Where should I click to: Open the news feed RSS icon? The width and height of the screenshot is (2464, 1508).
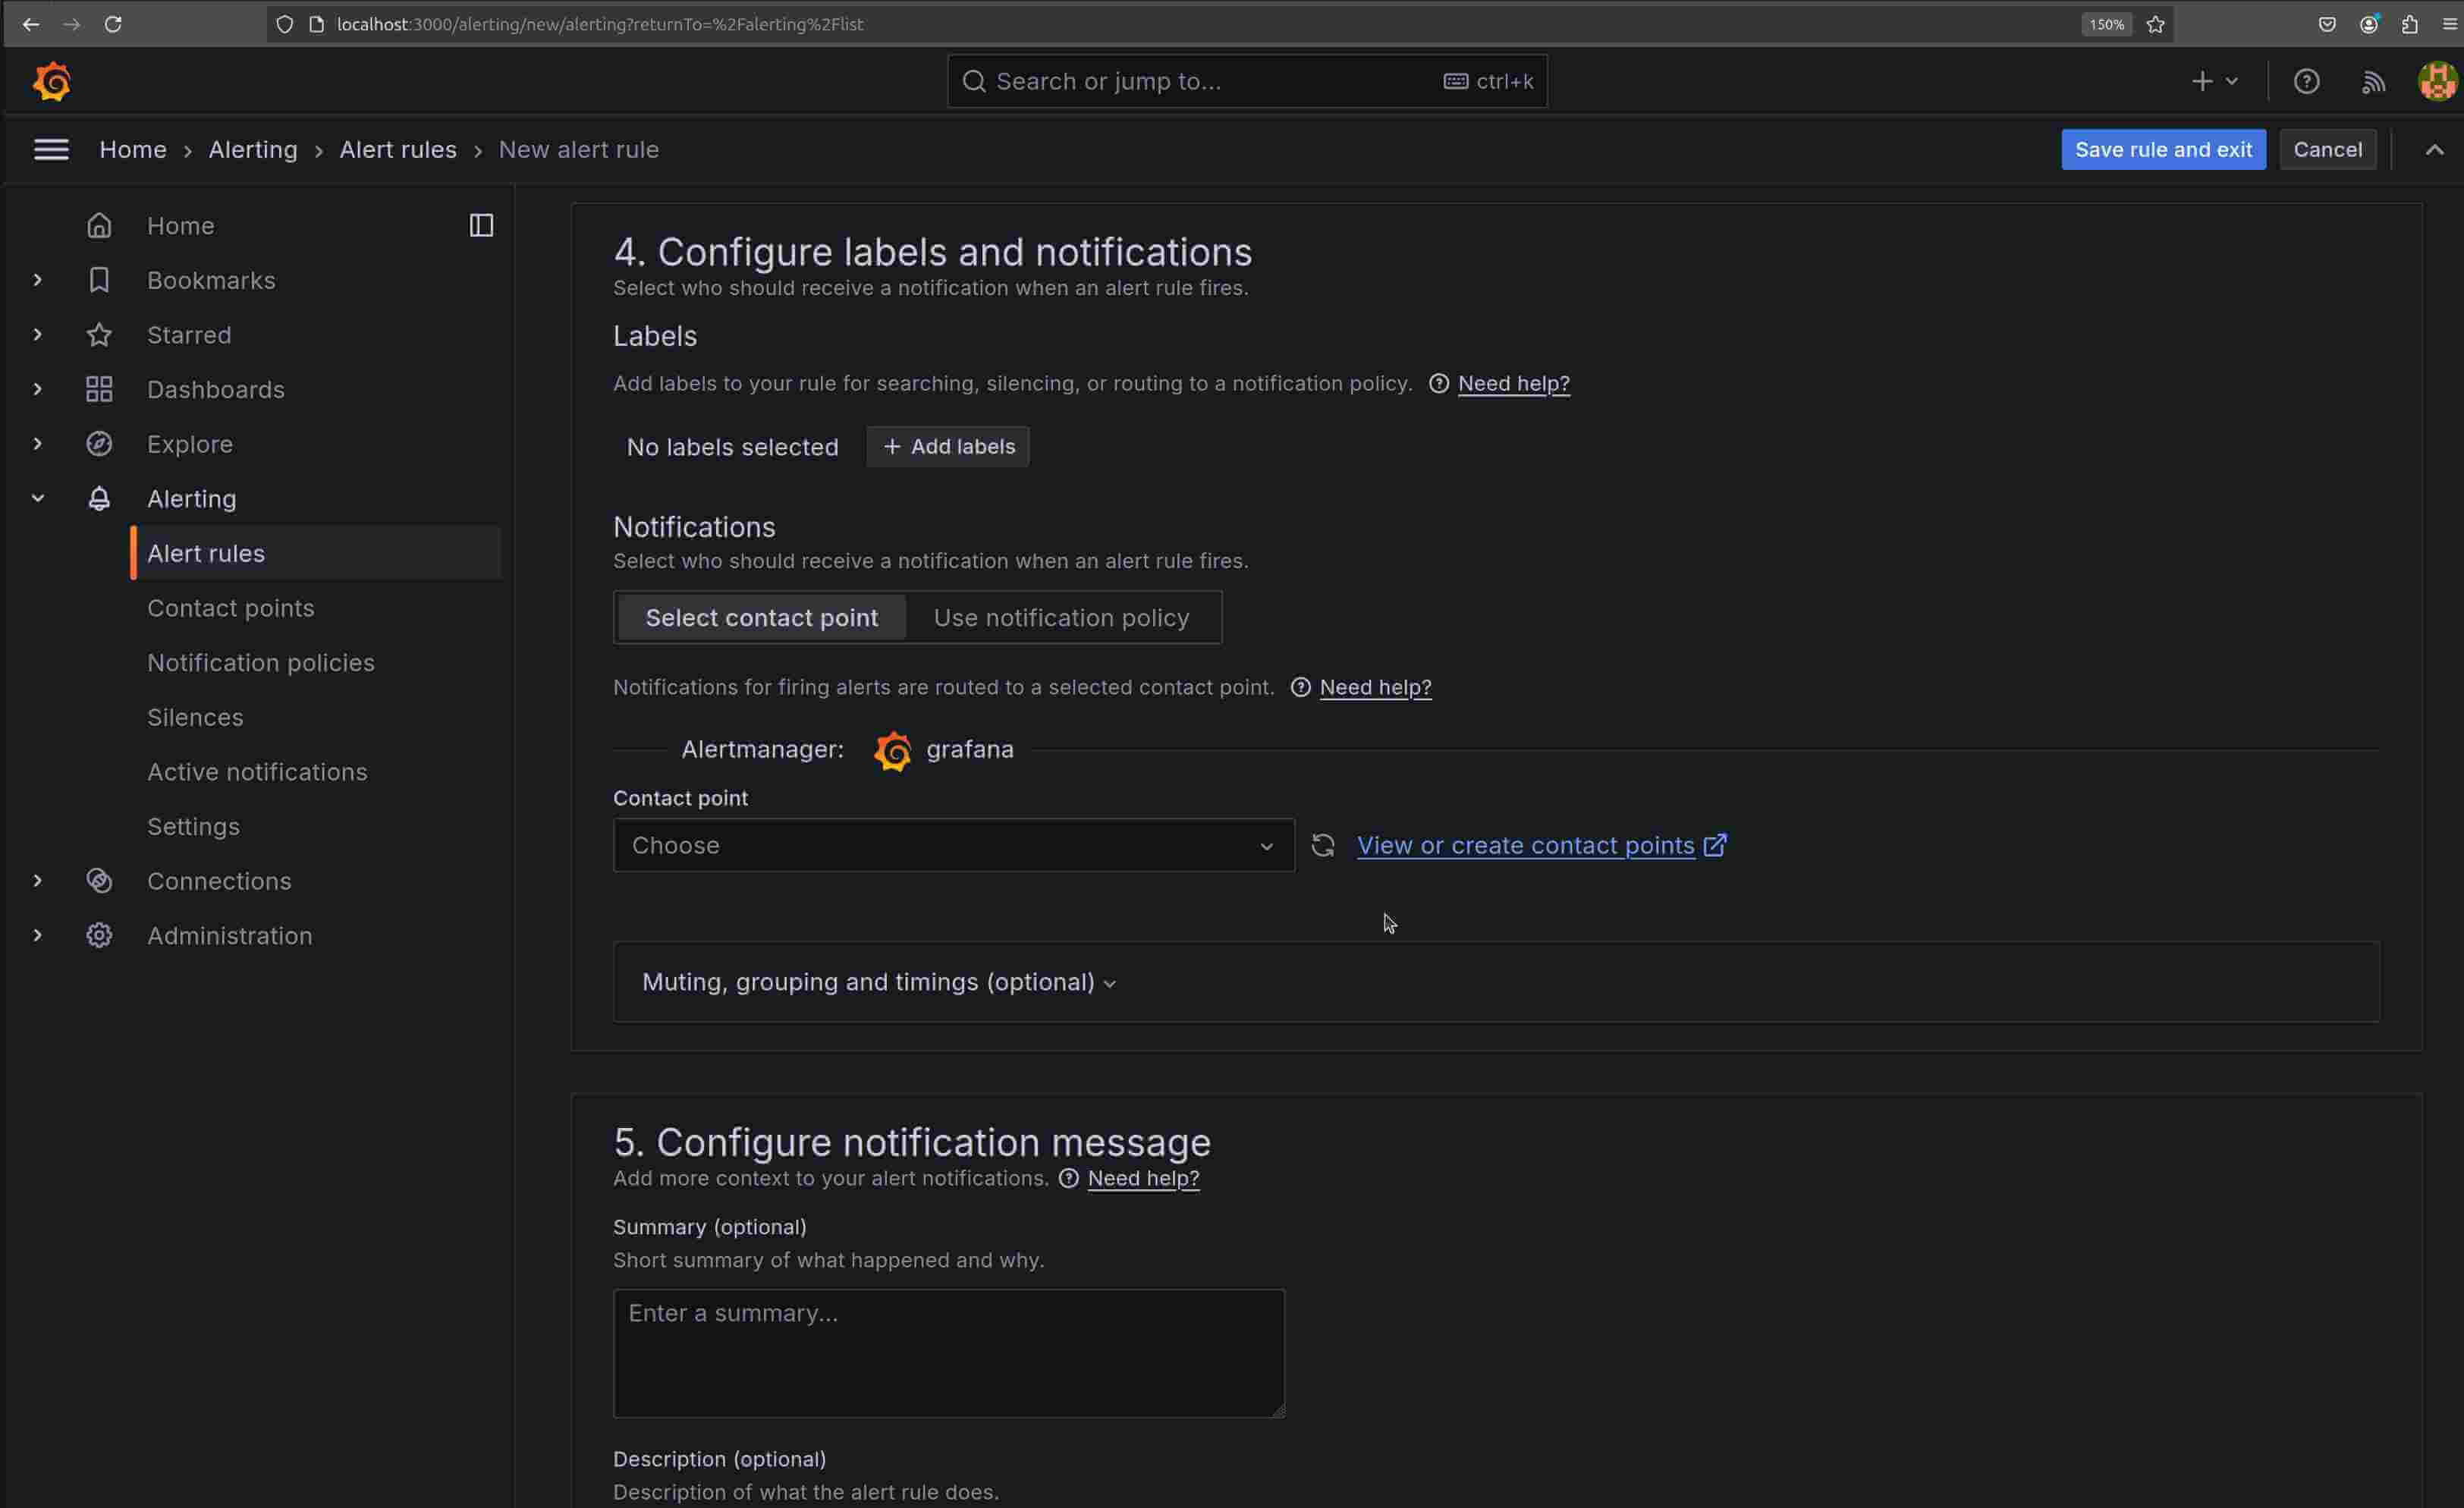2373,81
